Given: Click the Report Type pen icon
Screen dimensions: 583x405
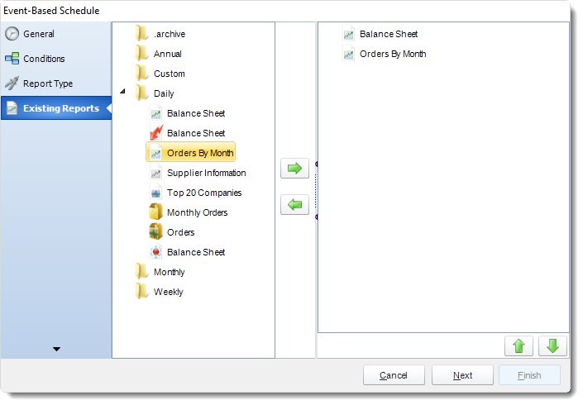Looking at the screenshot, I should tap(12, 83).
